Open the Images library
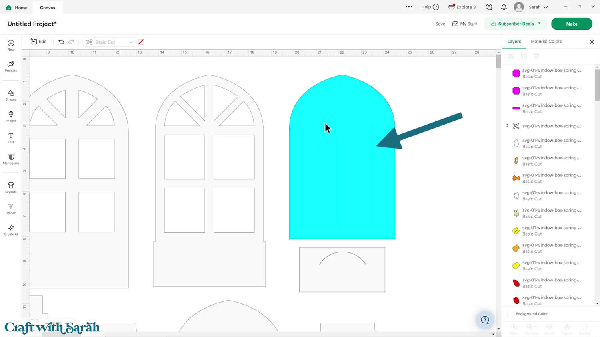600x337 pixels. tap(11, 116)
